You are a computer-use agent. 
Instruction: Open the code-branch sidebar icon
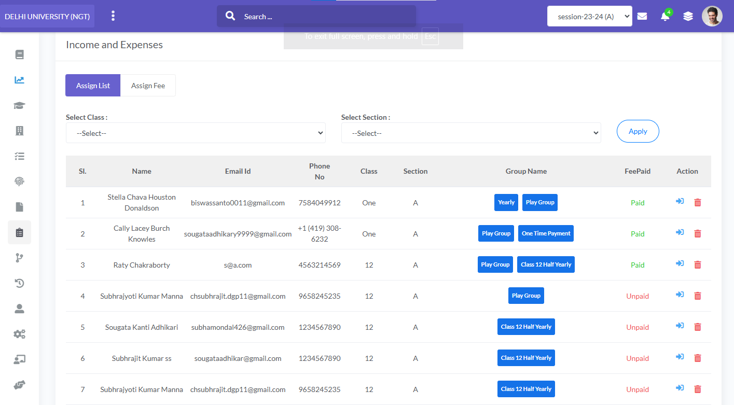click(x=20, y=258)
